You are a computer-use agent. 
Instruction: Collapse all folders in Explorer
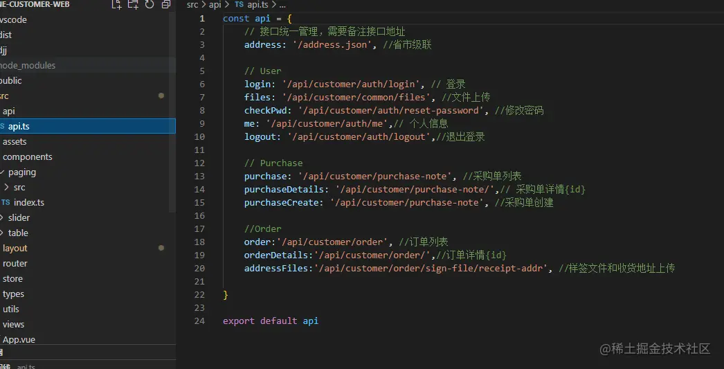pyautogui.click(x=166, y=5)
